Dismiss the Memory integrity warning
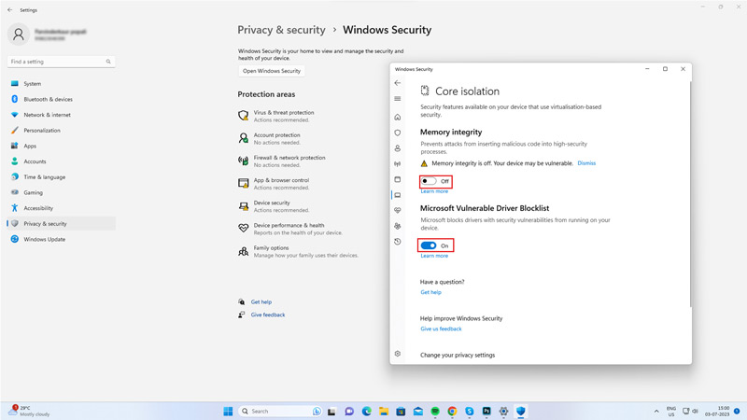The width and height of the screenshot is (747, 420). [x=586, y=162]
